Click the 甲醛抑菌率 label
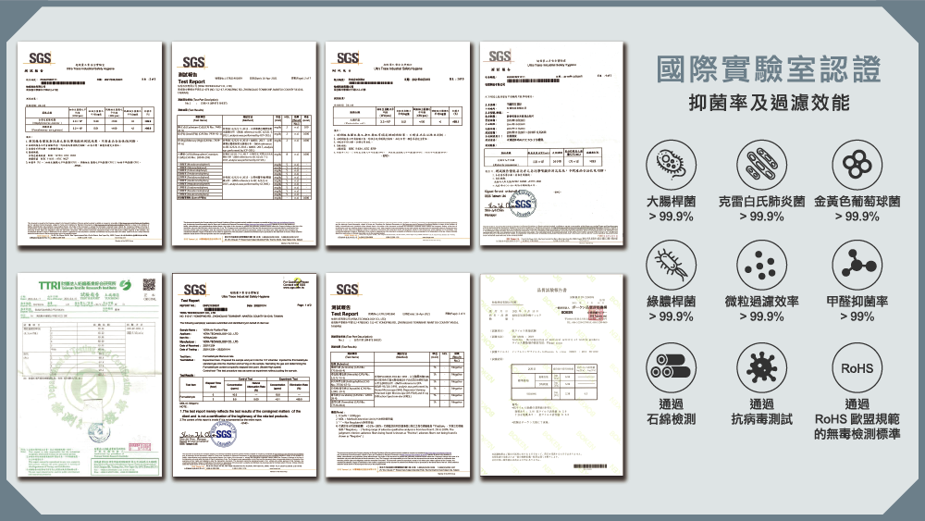 point(857,302)
